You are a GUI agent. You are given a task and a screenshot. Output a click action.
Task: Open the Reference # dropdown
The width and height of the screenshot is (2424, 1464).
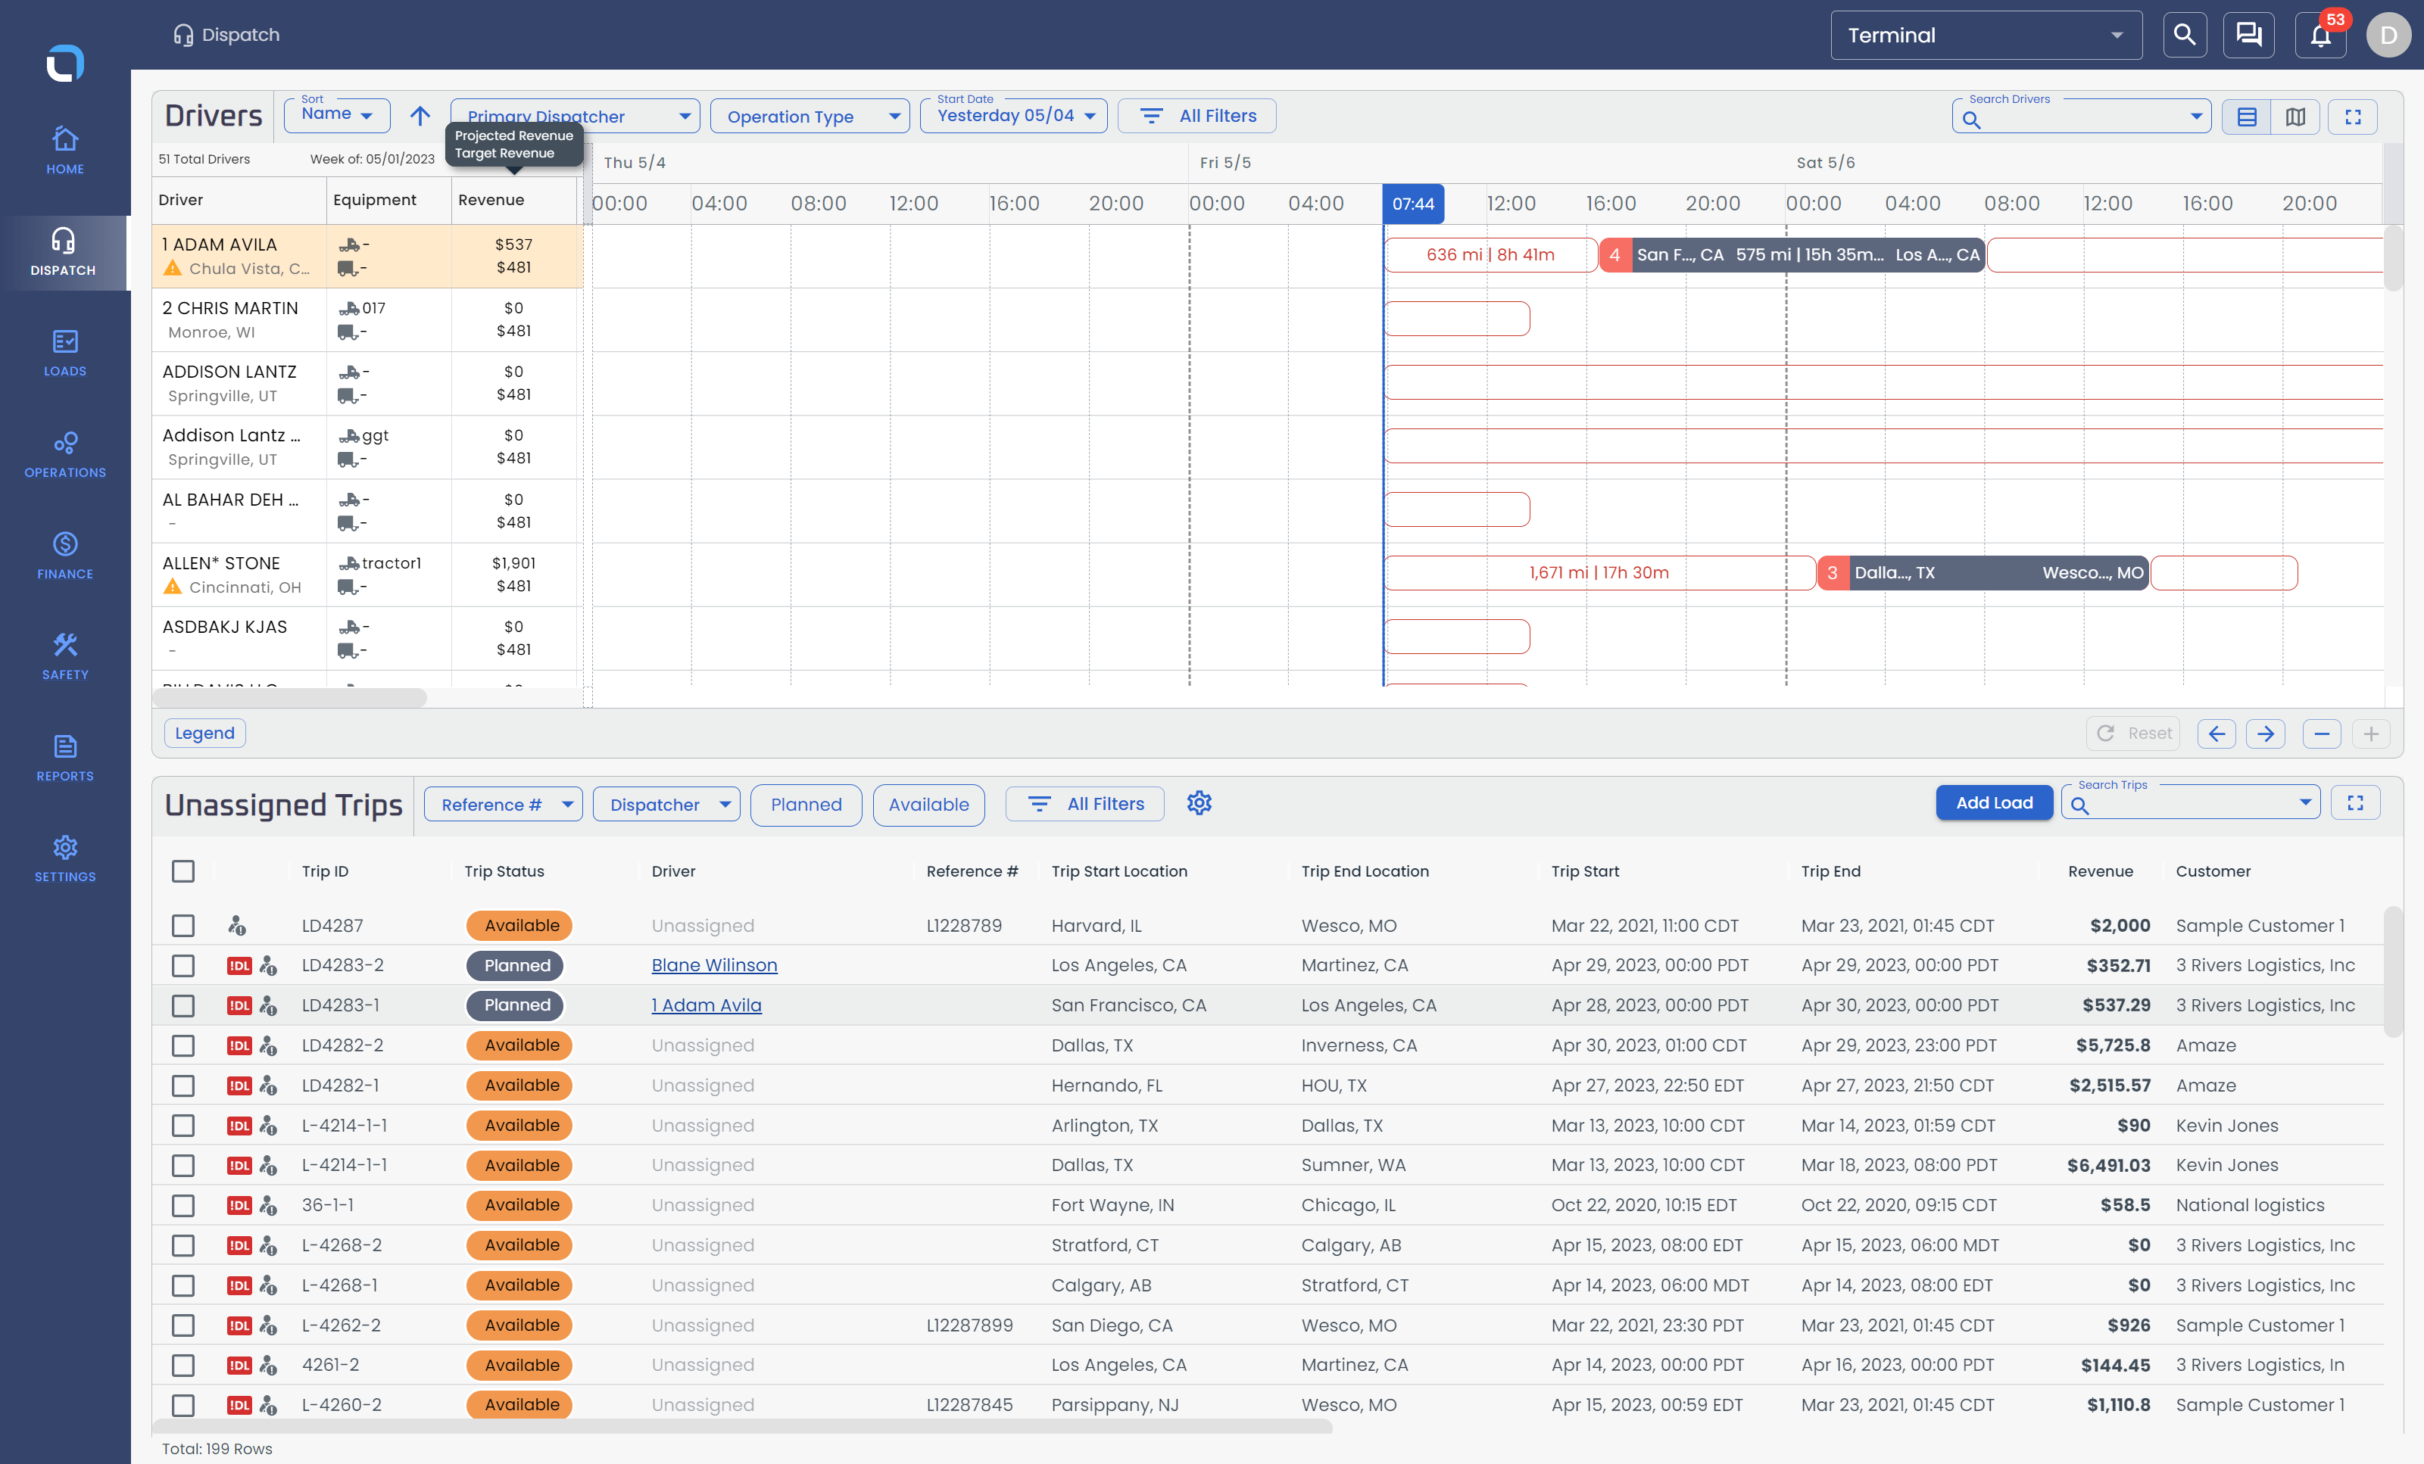click(x=503, y=804)
